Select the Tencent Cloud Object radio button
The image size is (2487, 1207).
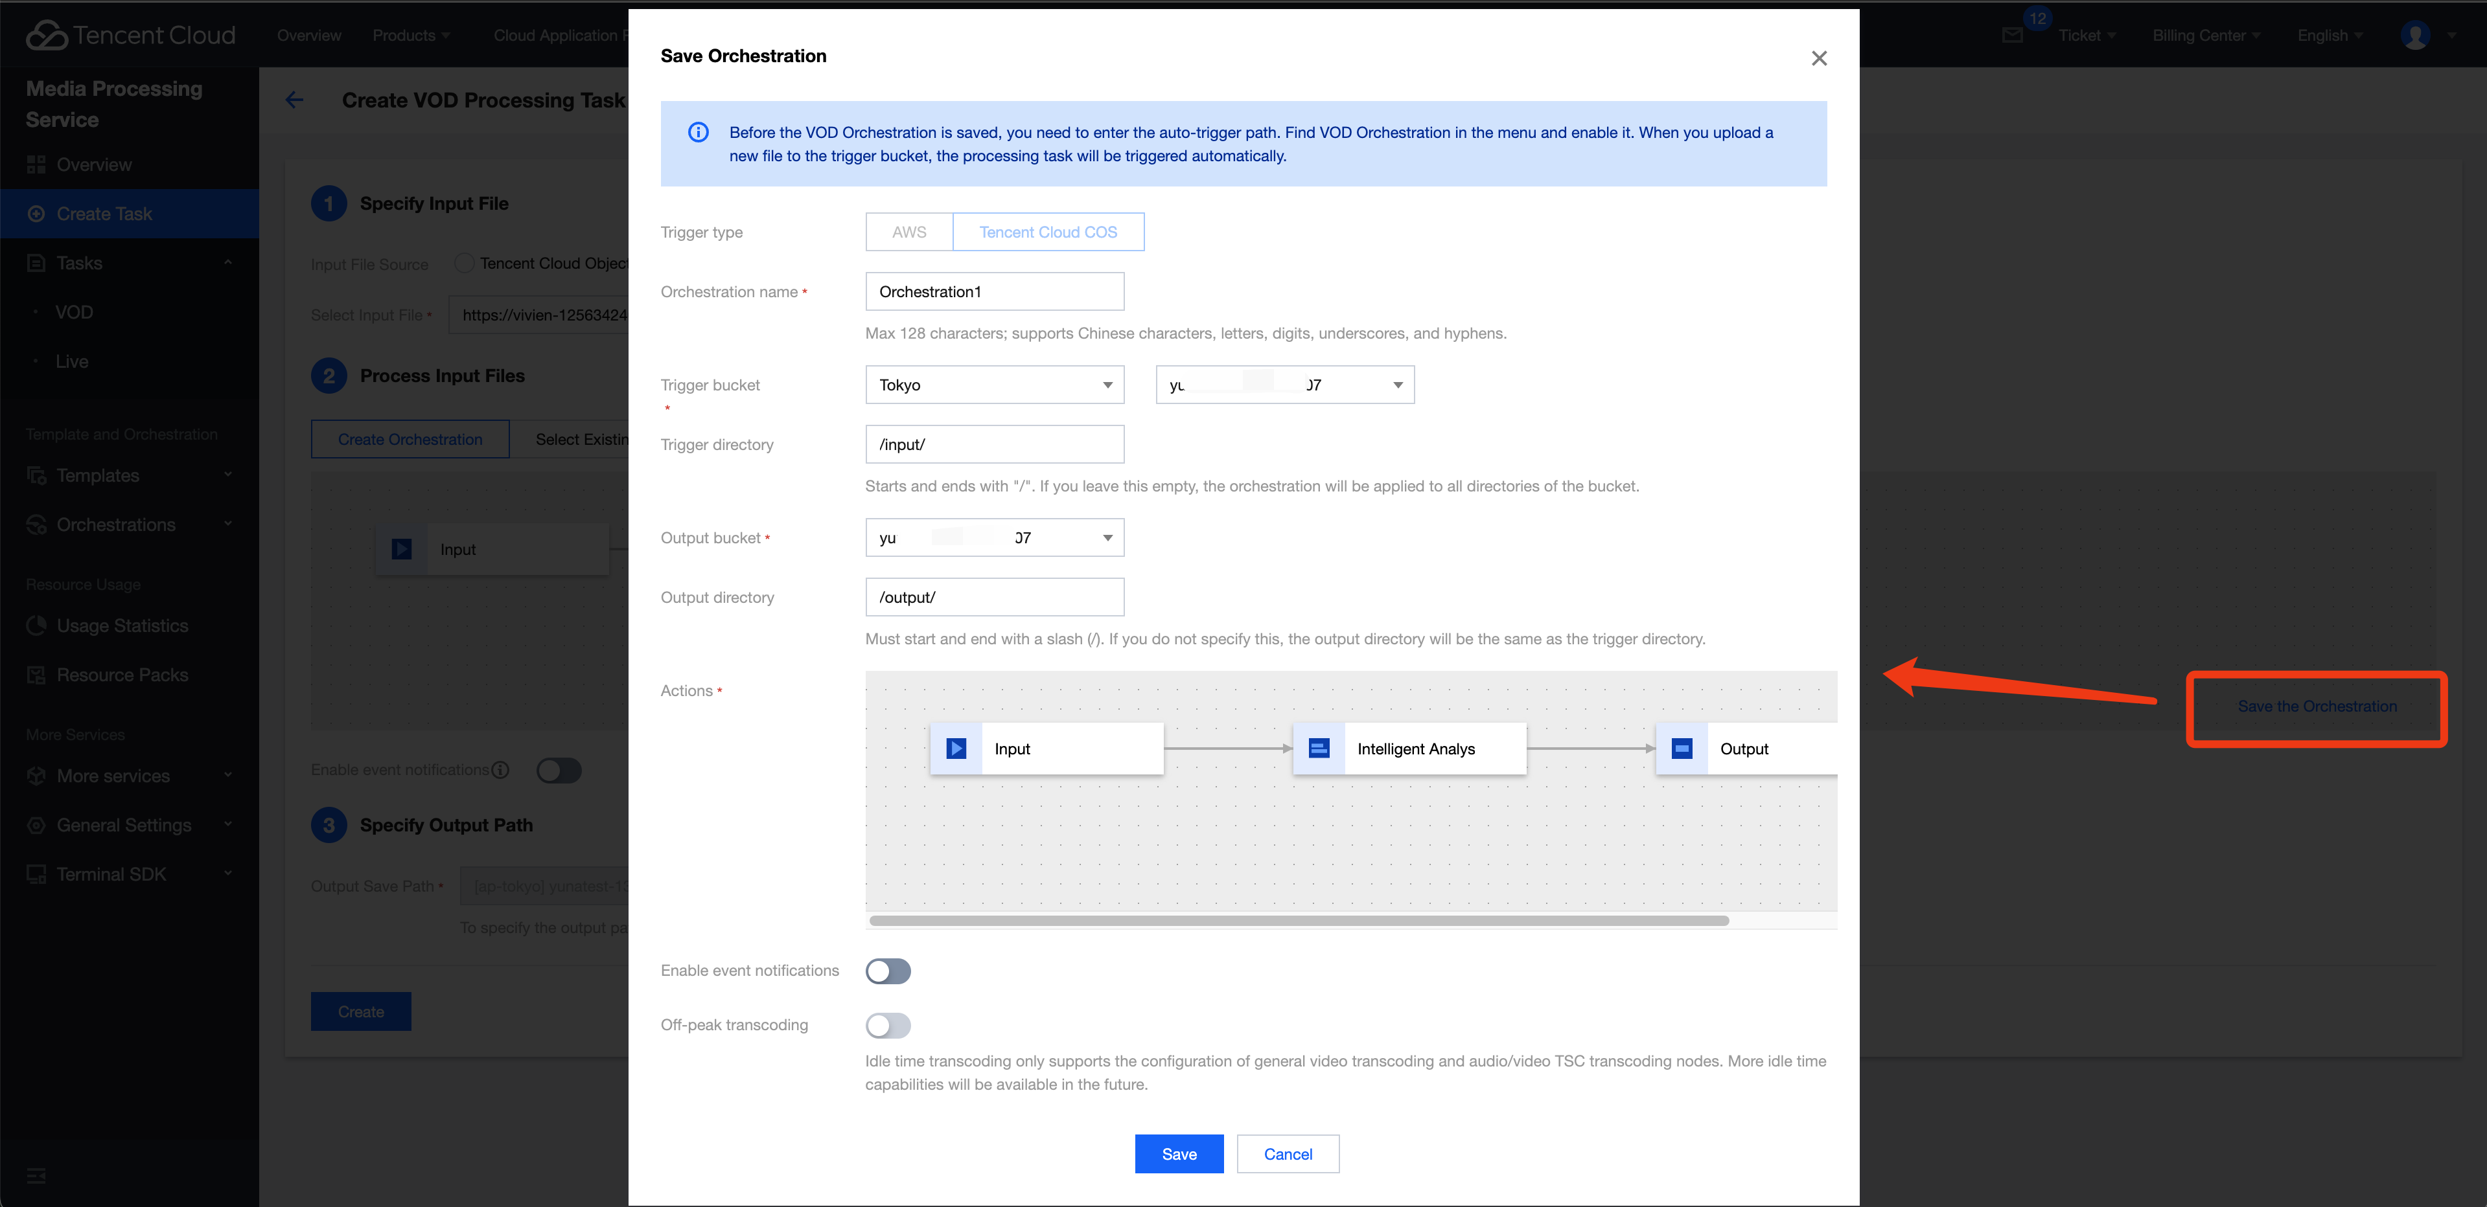pyautogui.click(x=465, y=264)
